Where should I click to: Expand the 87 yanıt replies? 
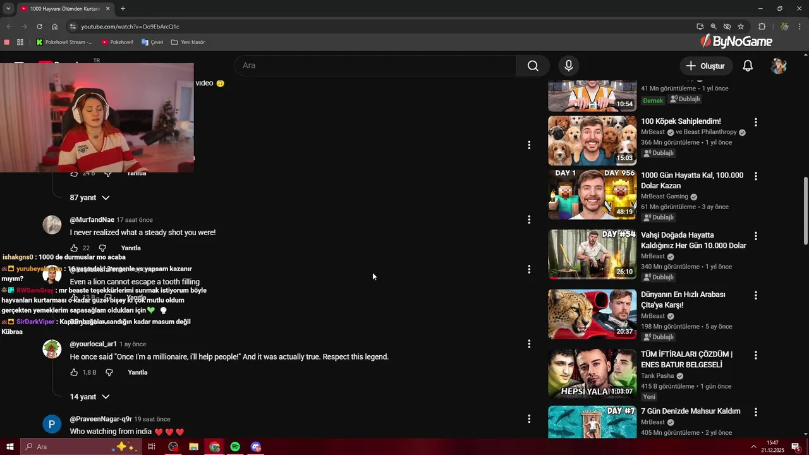pyautogui.click(x=90, y=198)
